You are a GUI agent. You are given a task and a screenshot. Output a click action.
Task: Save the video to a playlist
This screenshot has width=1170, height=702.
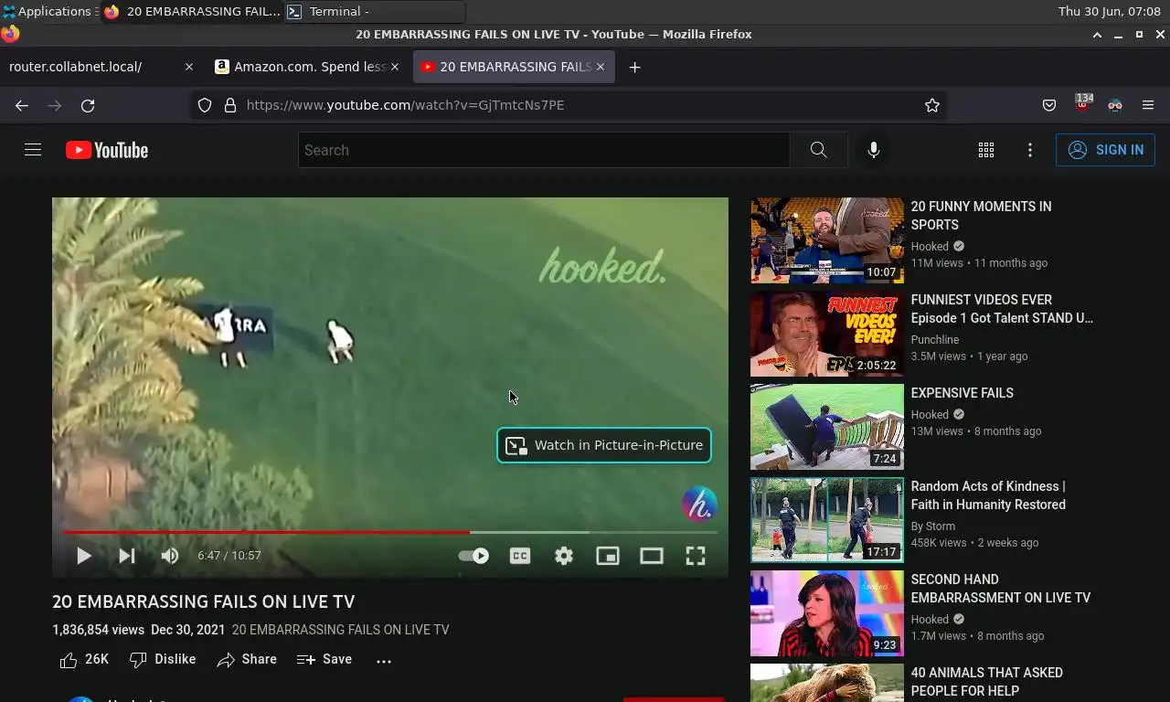click(324, 659)
